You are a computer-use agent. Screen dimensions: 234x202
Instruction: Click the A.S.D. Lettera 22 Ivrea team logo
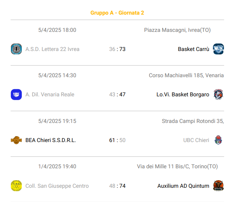pos(16,49)
